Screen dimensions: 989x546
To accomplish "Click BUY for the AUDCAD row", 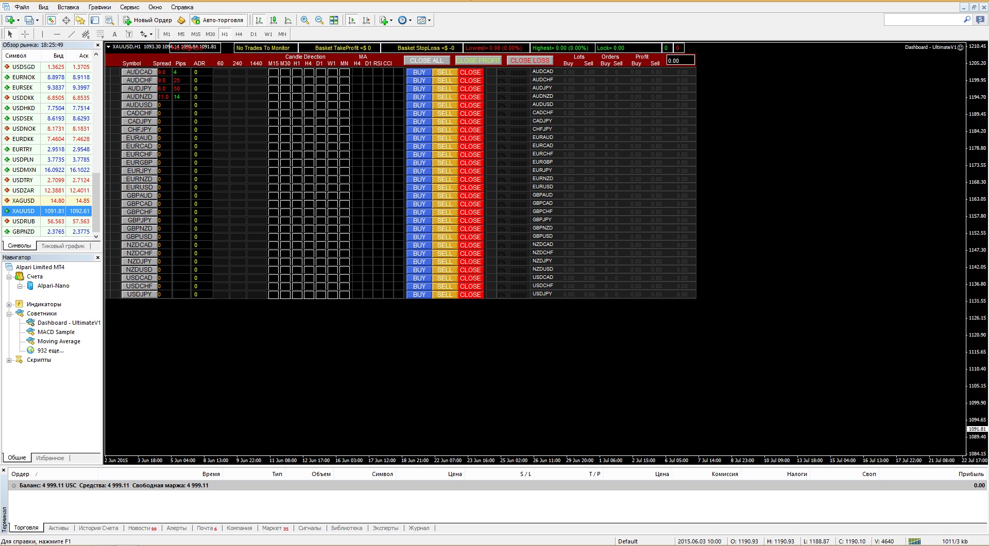I will tap(419, 73).
